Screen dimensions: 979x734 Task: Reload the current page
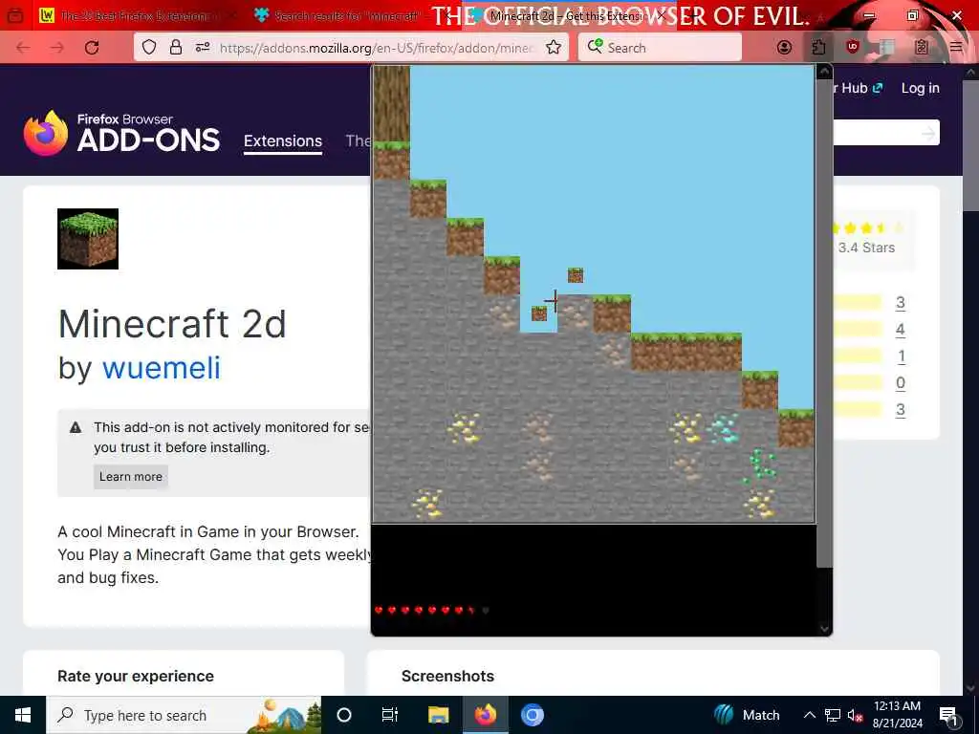pos(92,48)
